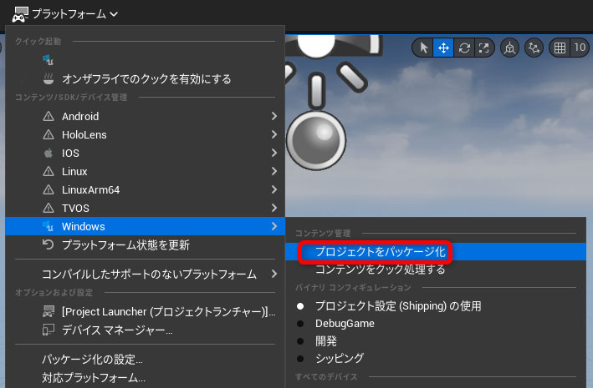Choose コンテンツをクック処理する

(436, 270)
